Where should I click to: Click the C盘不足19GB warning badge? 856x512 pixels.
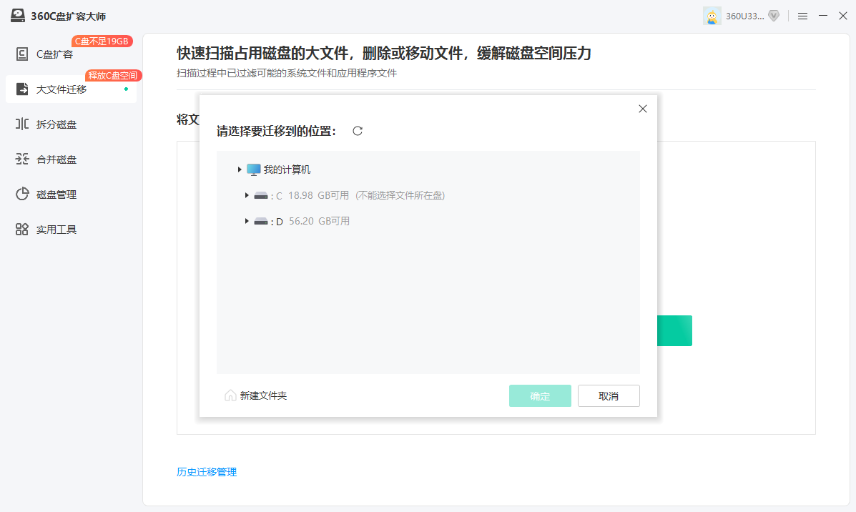click(x=102, y=41)
